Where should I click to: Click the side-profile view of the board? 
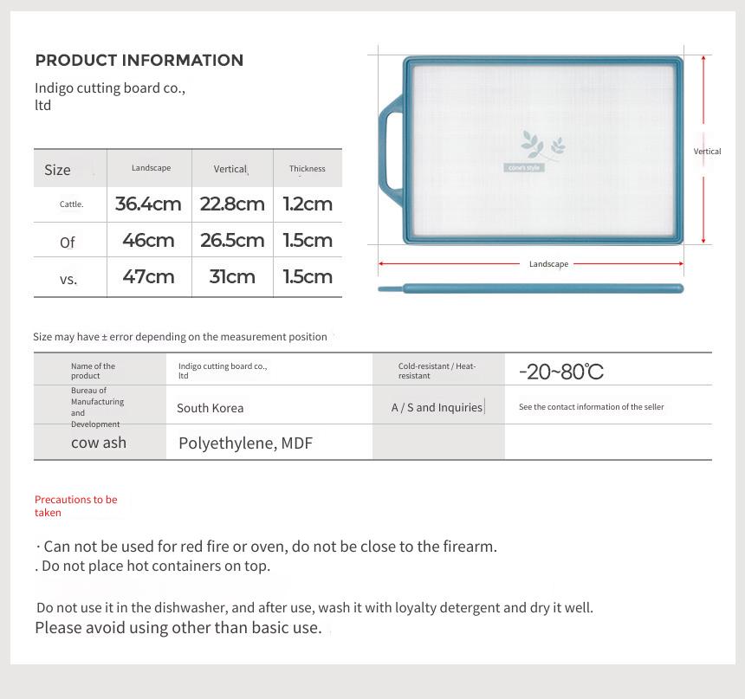[531, 288]
